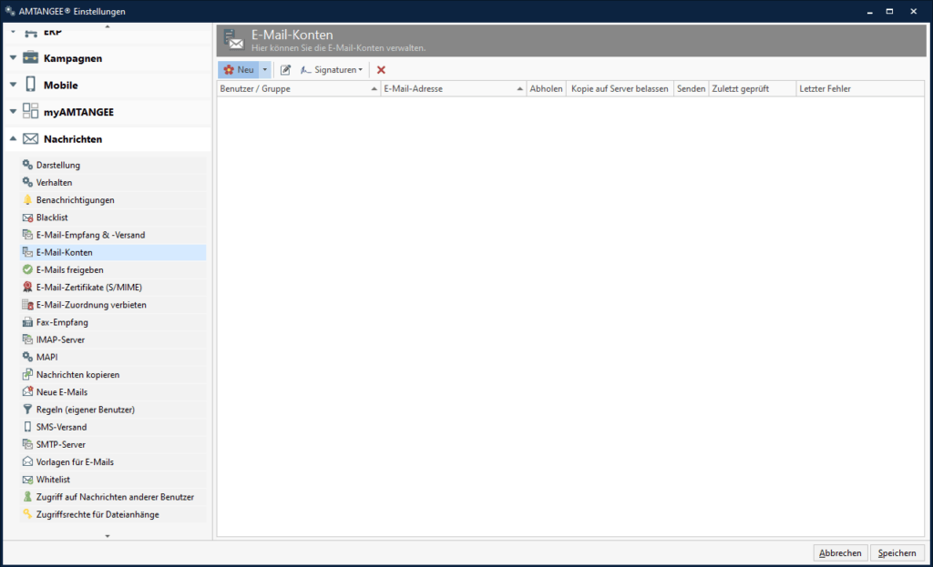Screen dimensions: 933x567
Task: Open Neue E-Mails settings
Action: pos(113,392)
